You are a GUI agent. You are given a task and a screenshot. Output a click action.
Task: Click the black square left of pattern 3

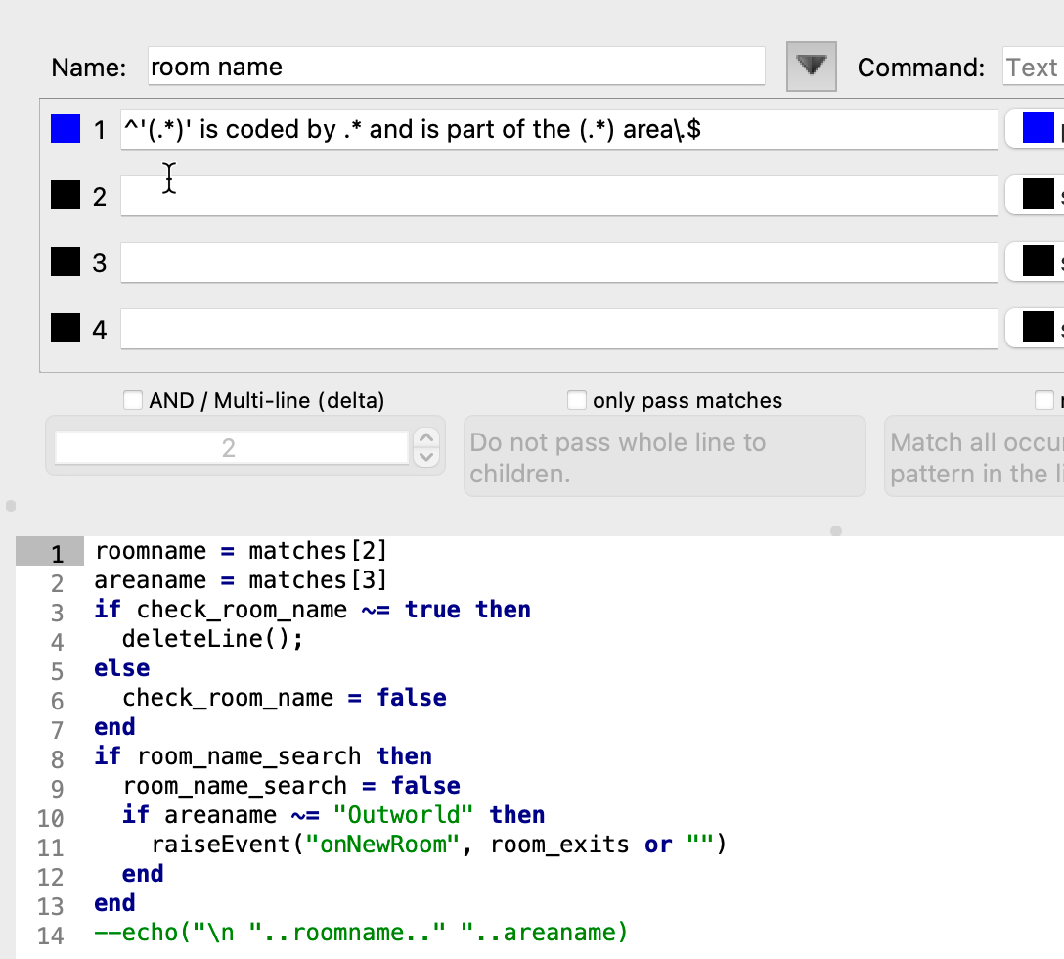66,262
